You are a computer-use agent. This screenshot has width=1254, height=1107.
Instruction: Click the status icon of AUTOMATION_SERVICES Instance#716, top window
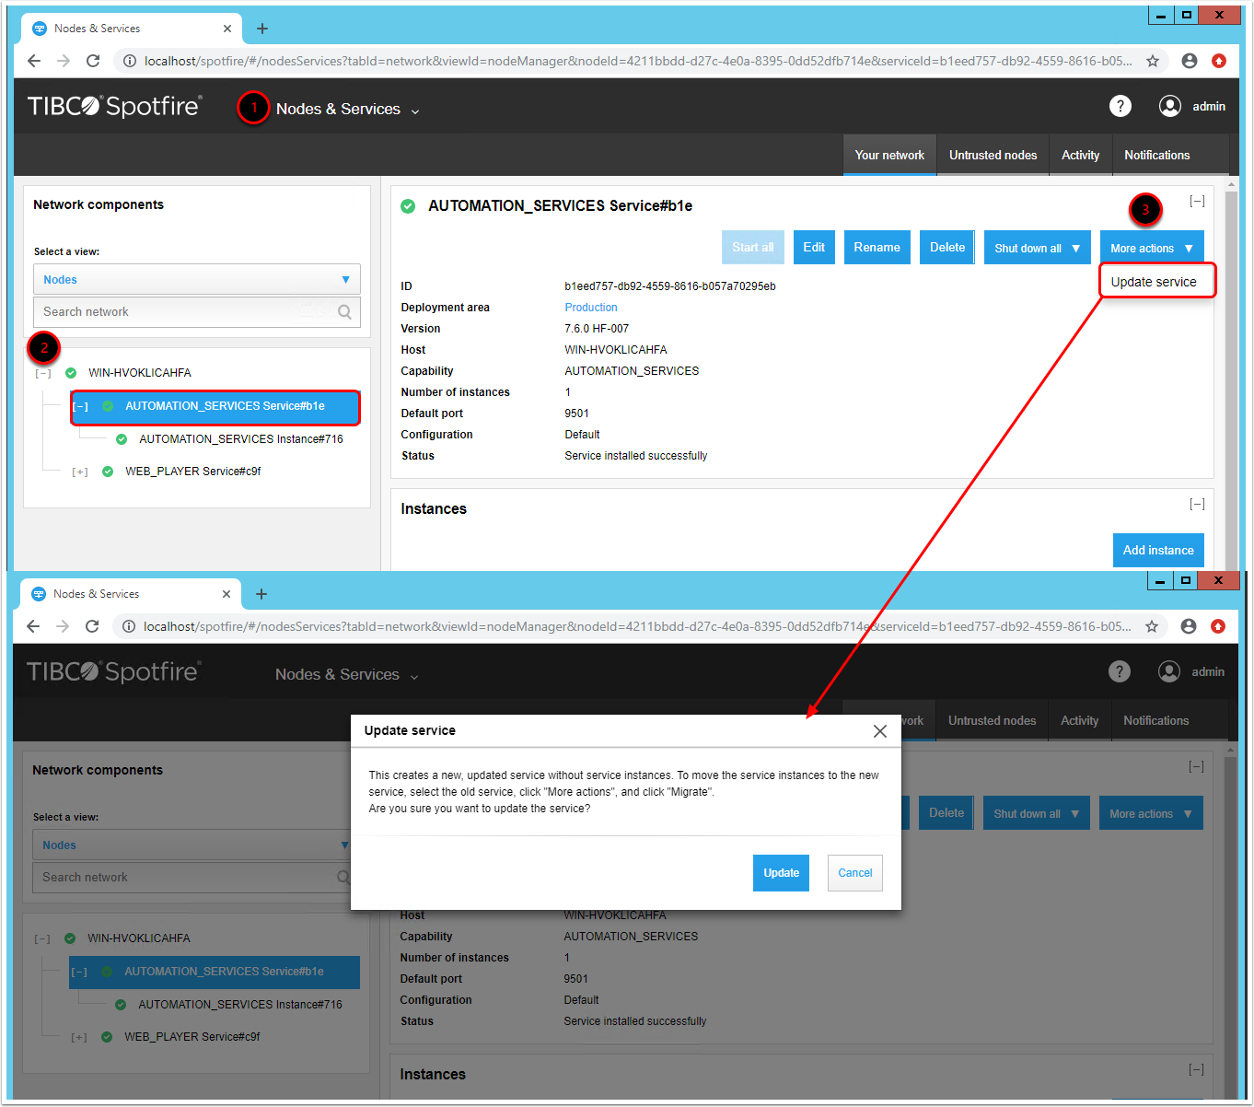[x=122, y=439]
